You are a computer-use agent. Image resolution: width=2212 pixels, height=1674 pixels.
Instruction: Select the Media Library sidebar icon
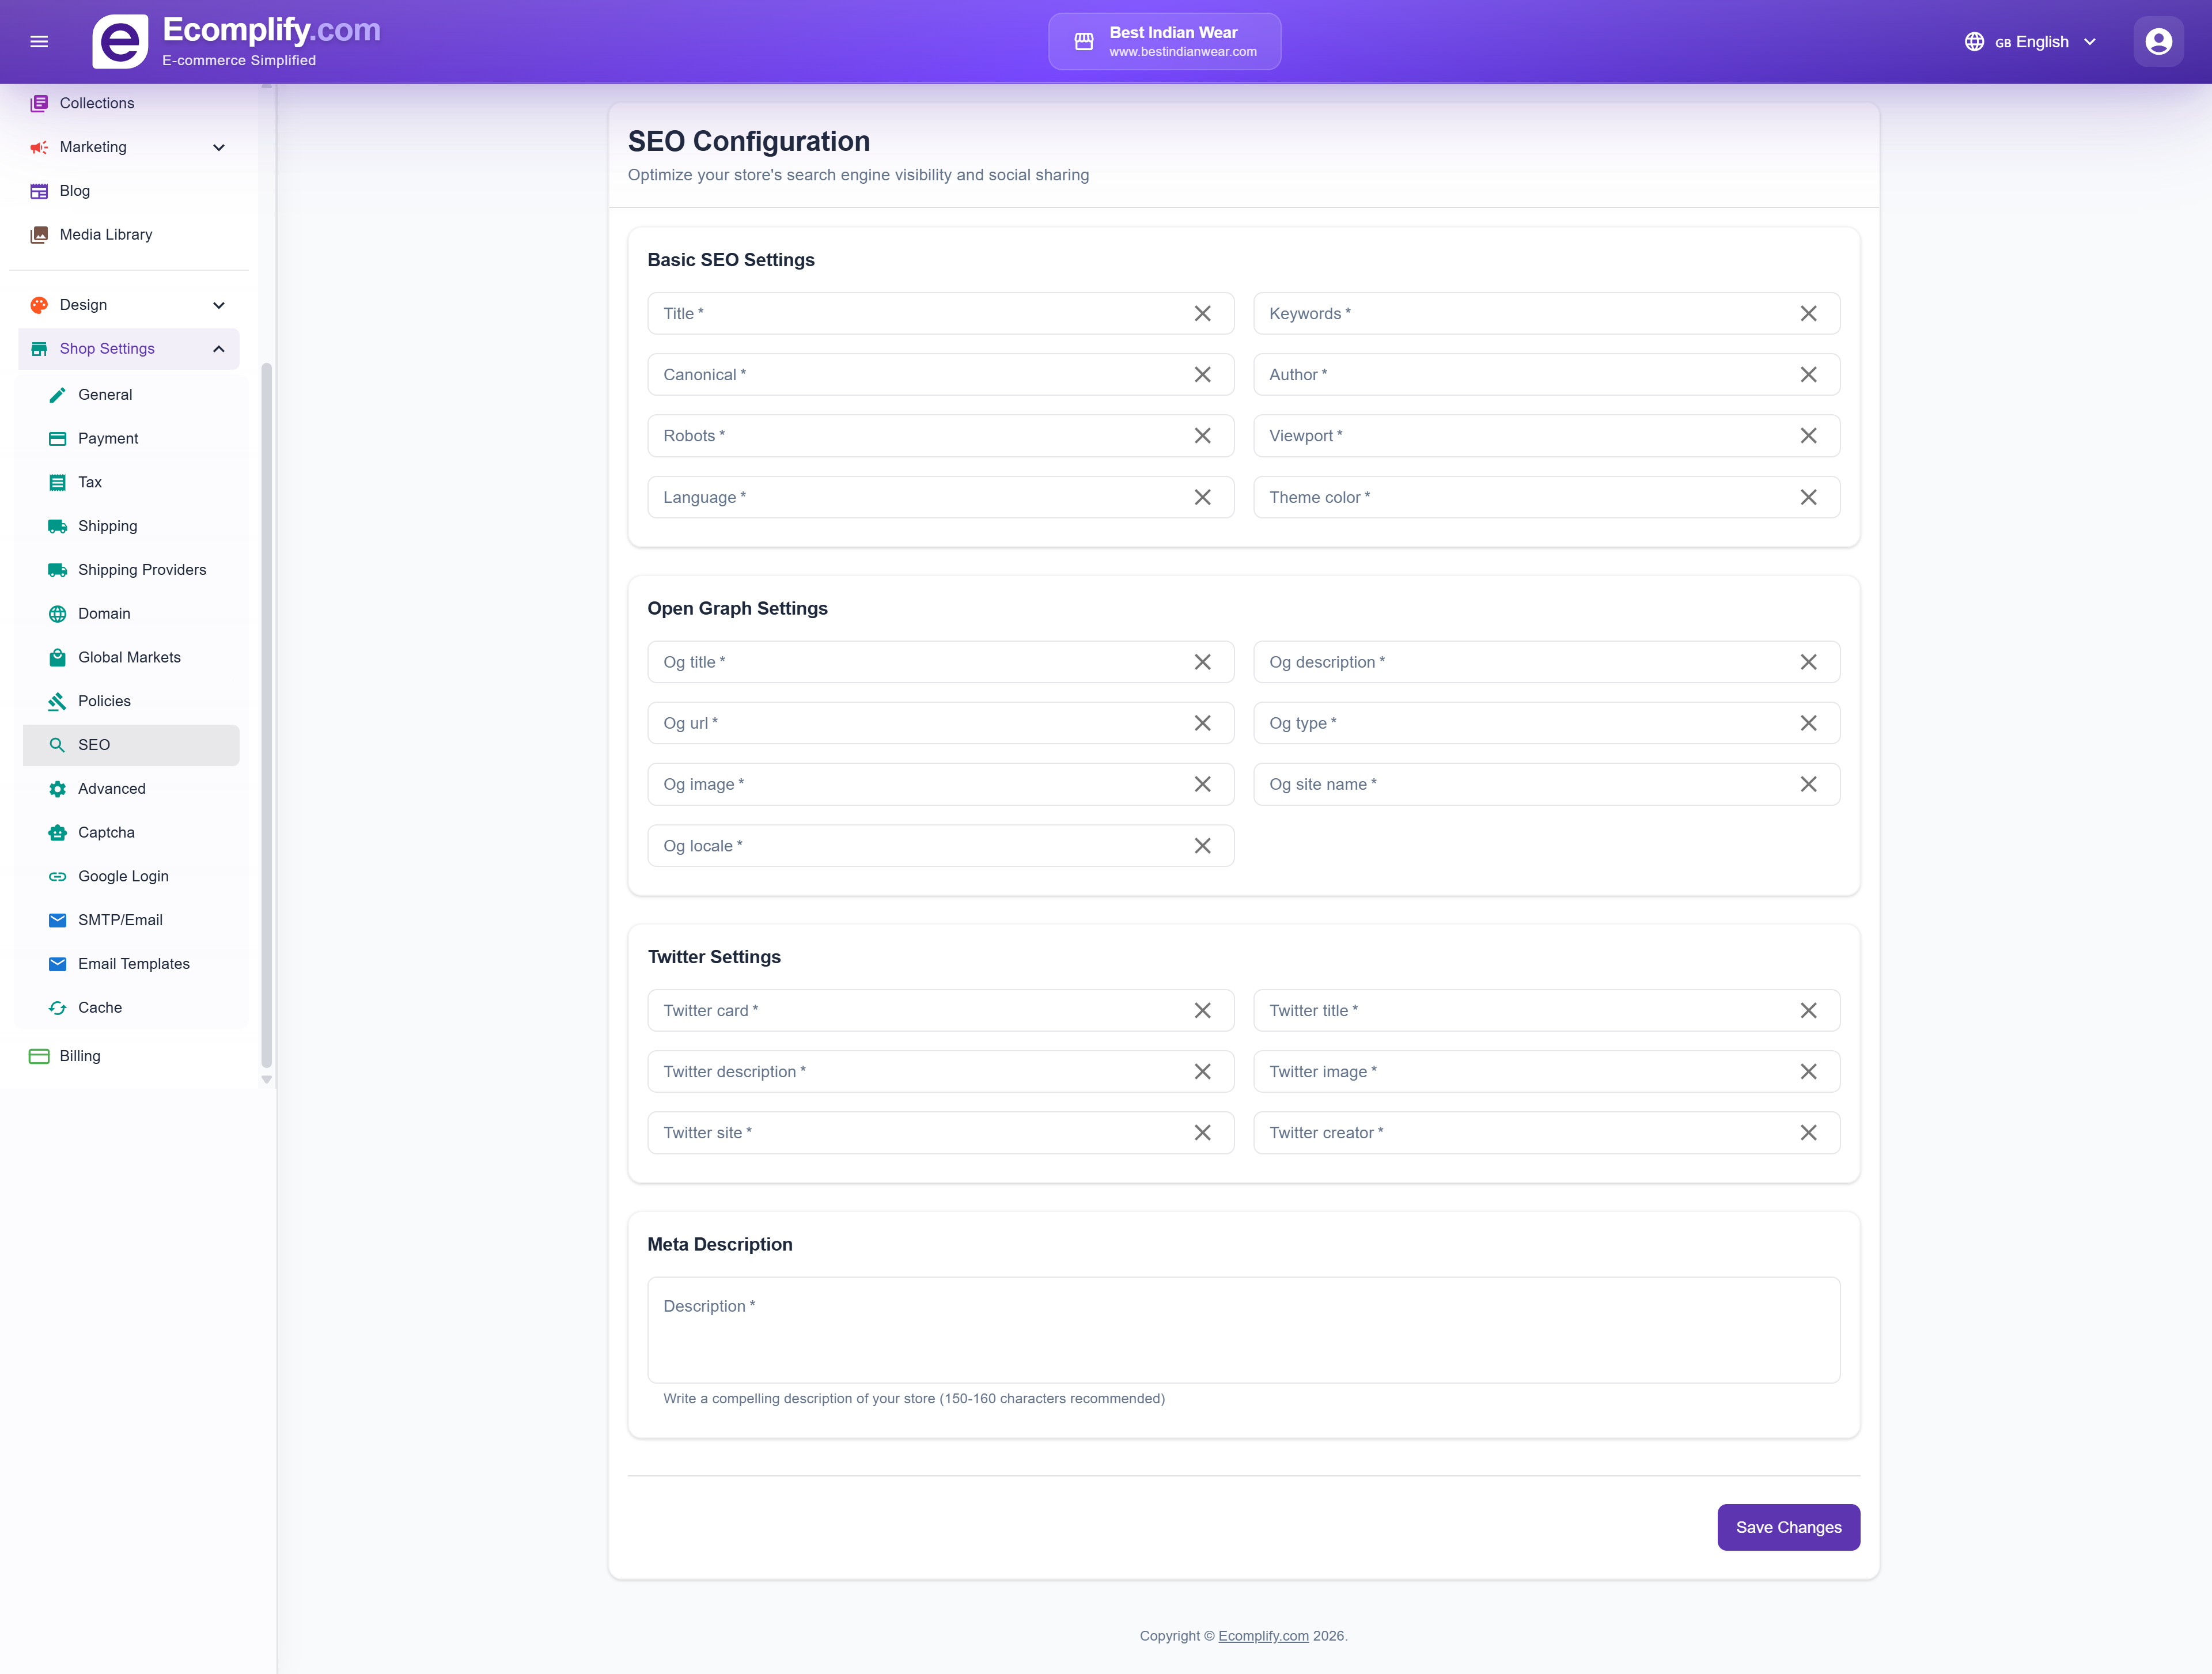coord(39,234)
